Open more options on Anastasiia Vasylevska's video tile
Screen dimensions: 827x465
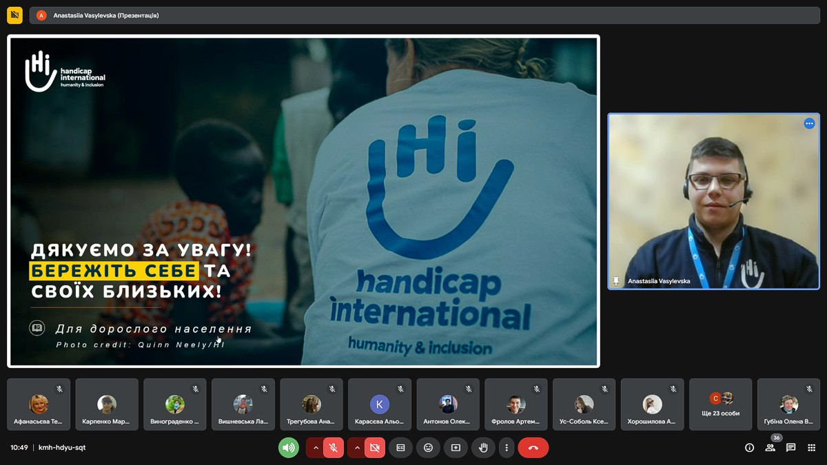point(809,124)
